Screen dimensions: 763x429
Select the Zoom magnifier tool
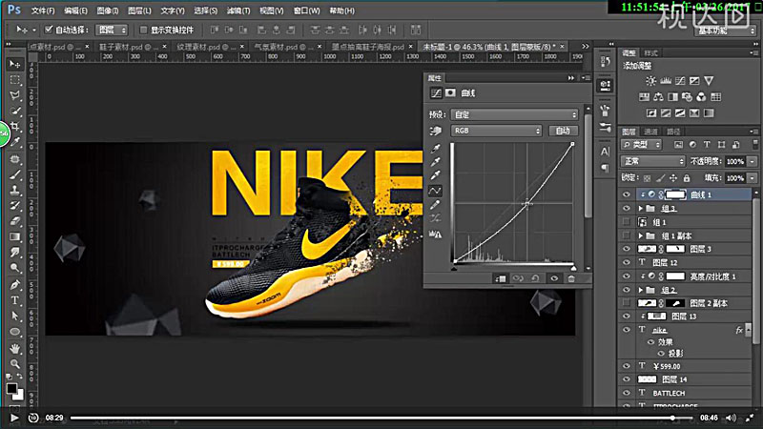[15, 363]
